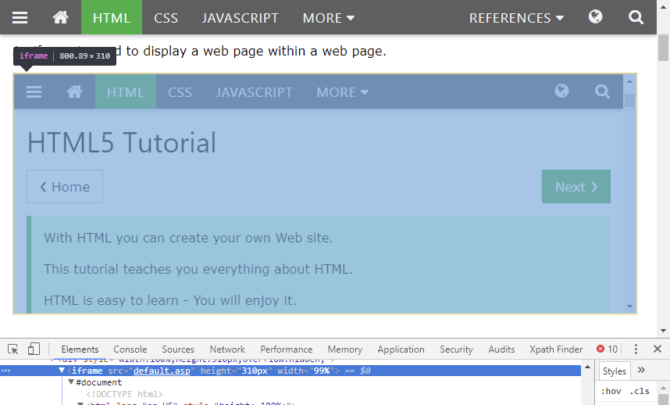The height and width of the screenshot is (405, 670).
Task: Select the <!DOCTYPE html> line
Action: pos(124,394)
